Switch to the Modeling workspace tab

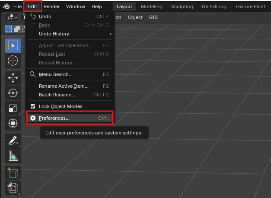coord(152,6)
